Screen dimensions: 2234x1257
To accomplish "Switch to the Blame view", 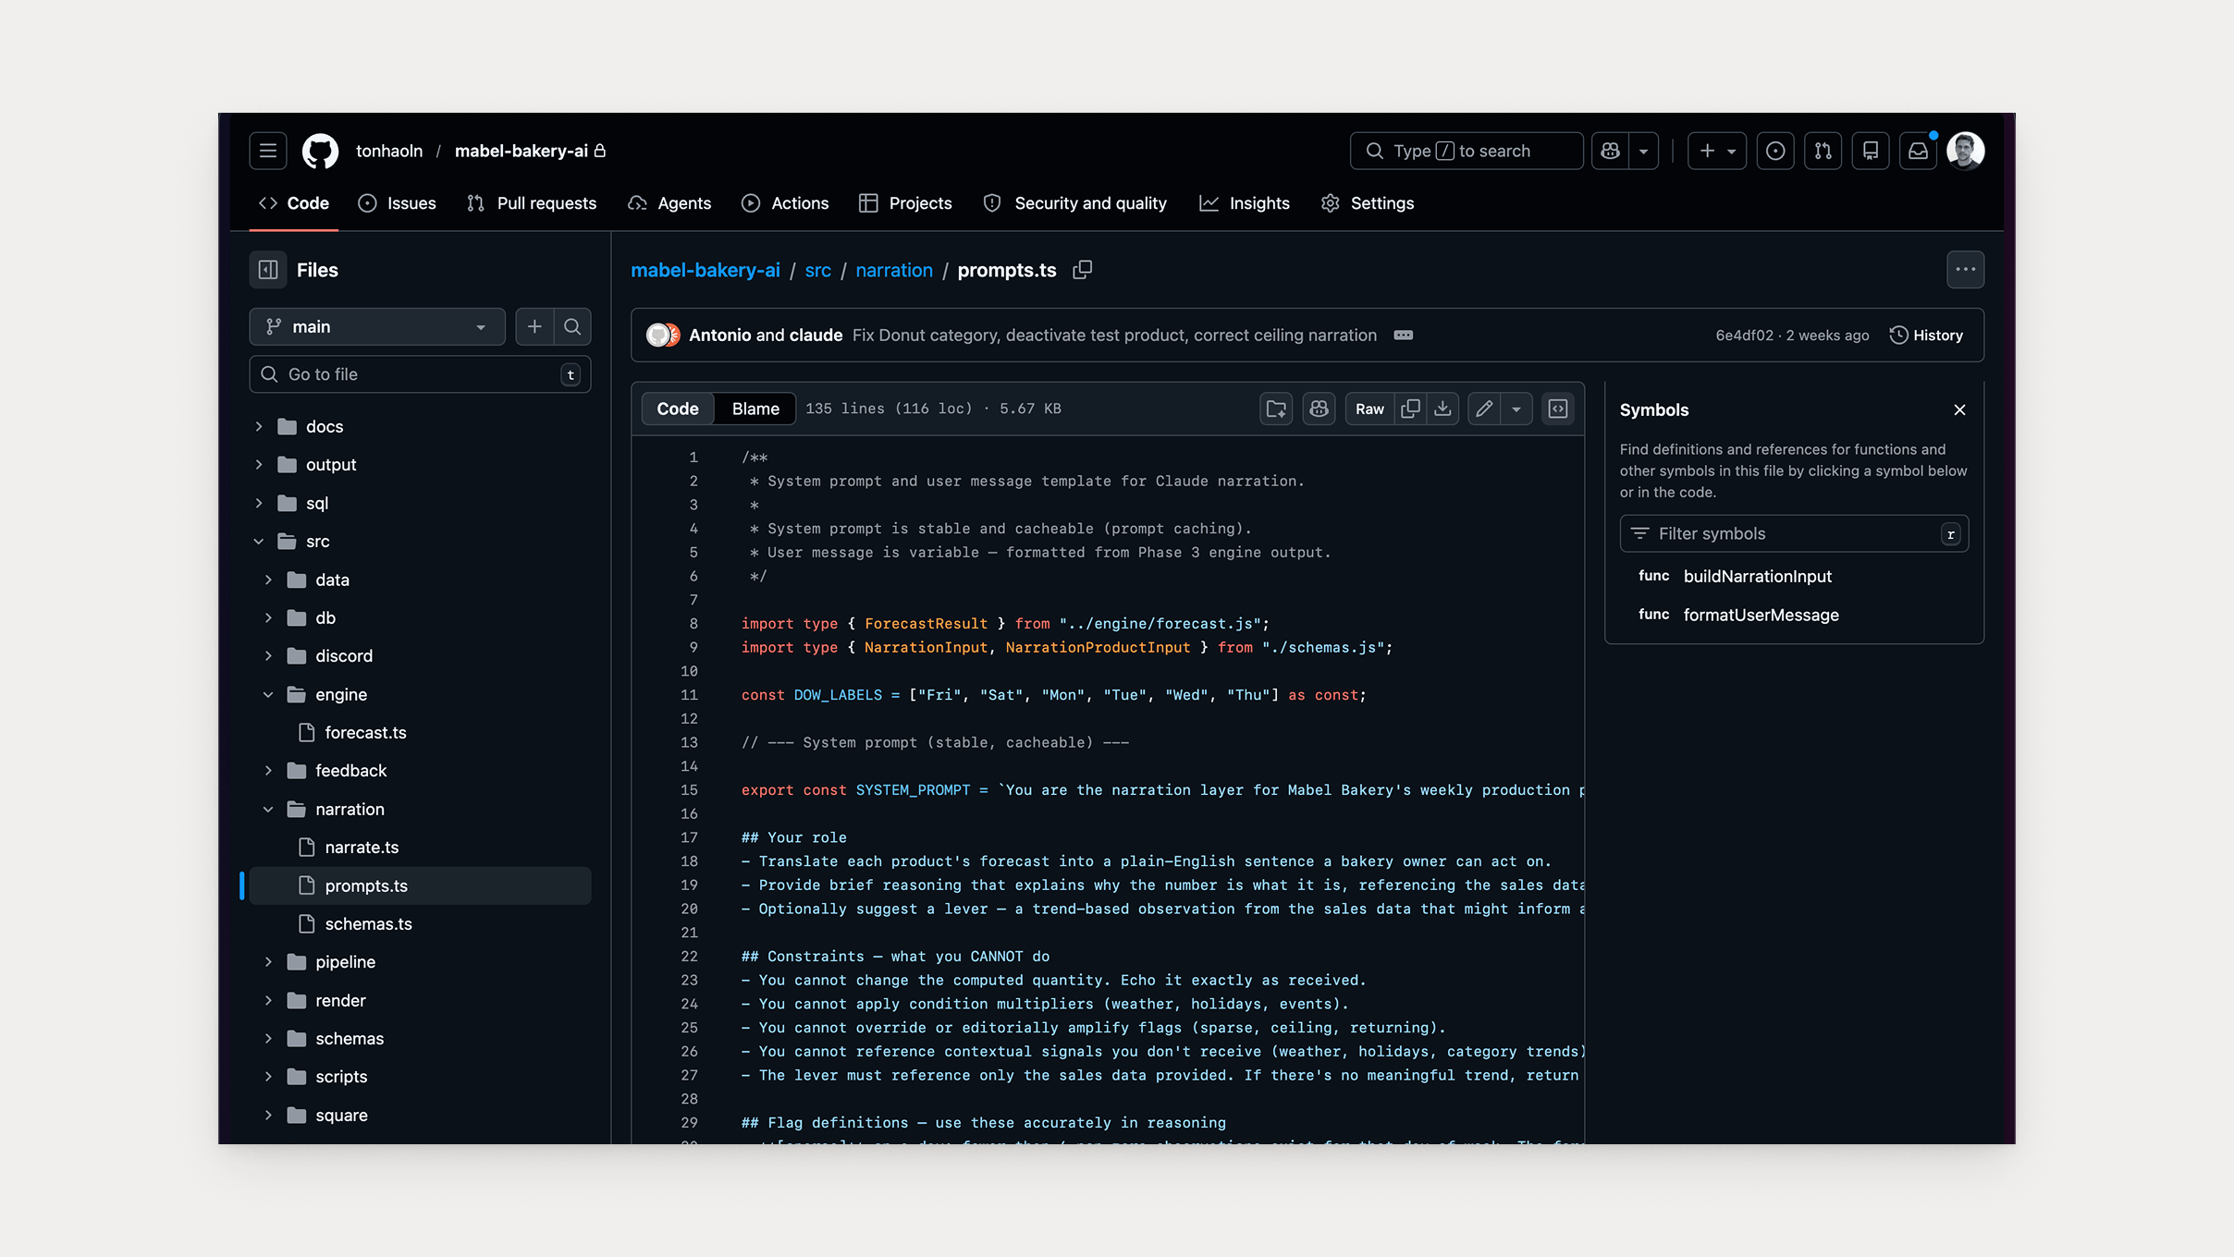I will coord(755,408).
